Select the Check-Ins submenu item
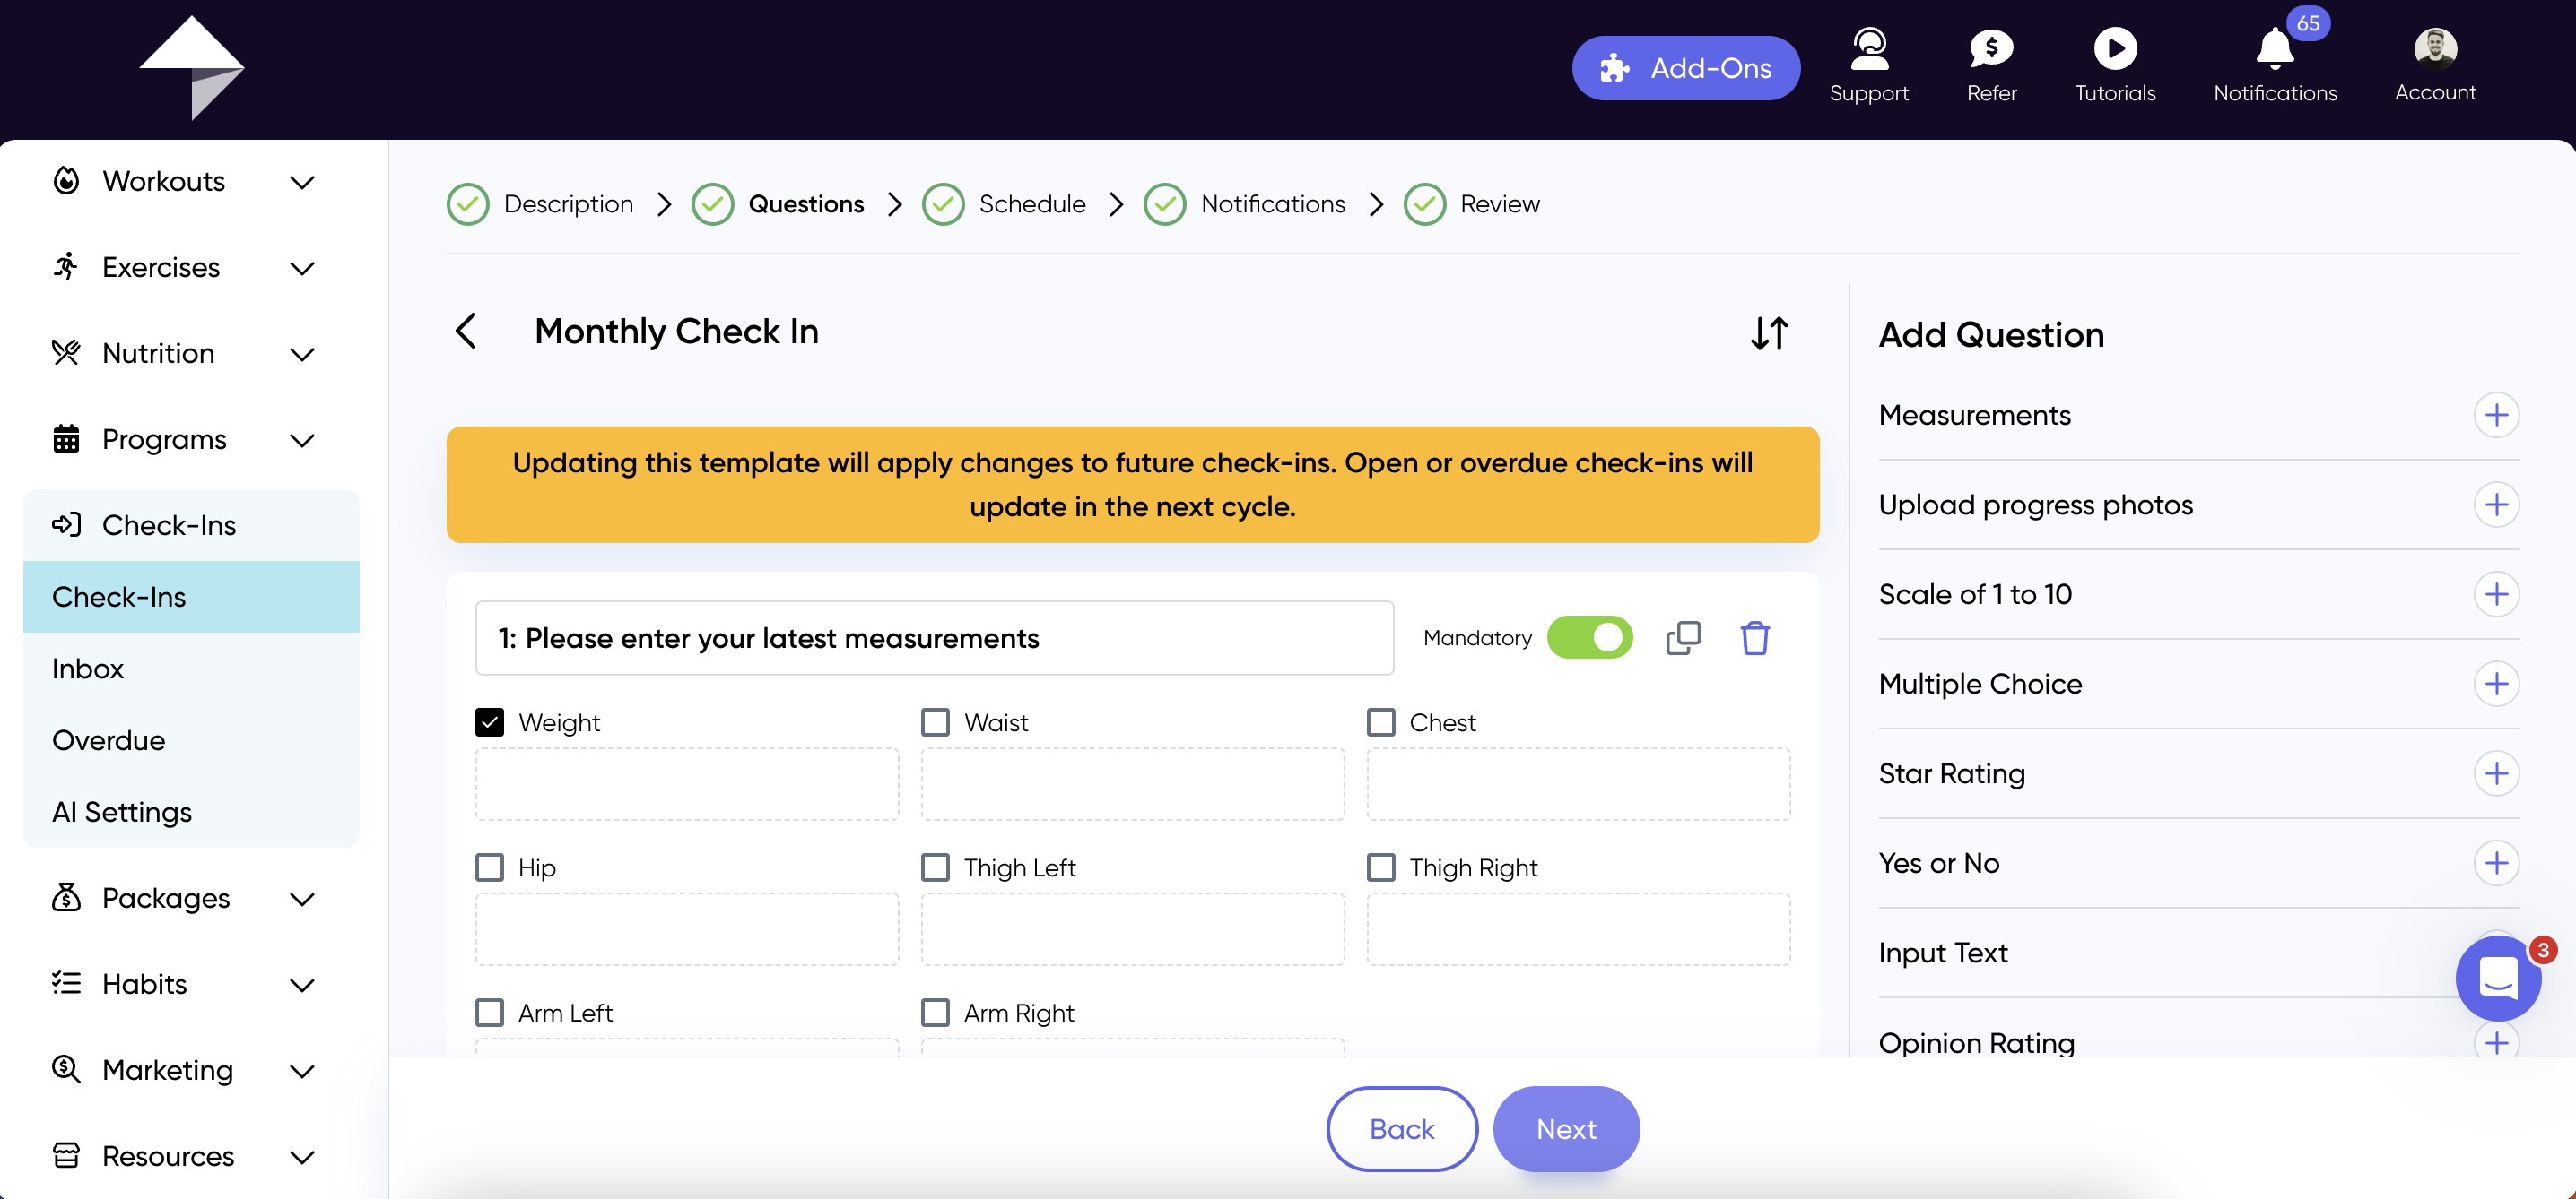Viewport: 2576px width, 1199px height. [x=191, y=597]
